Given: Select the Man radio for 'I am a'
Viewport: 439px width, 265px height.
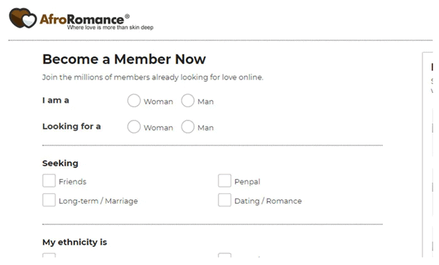Looking at the screenshot, I should click(x=188, y=100).
